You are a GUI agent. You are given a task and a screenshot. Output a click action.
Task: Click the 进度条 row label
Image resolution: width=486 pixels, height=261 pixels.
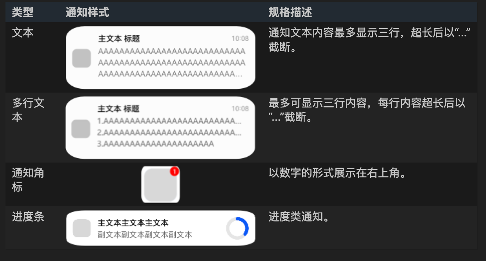pyautogui.click(x=28, y=217)
